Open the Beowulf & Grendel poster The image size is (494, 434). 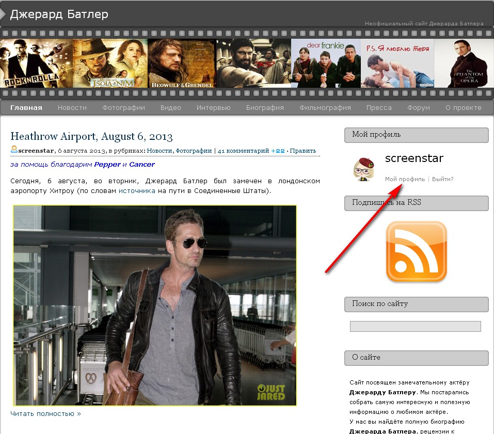coord(182,63)
